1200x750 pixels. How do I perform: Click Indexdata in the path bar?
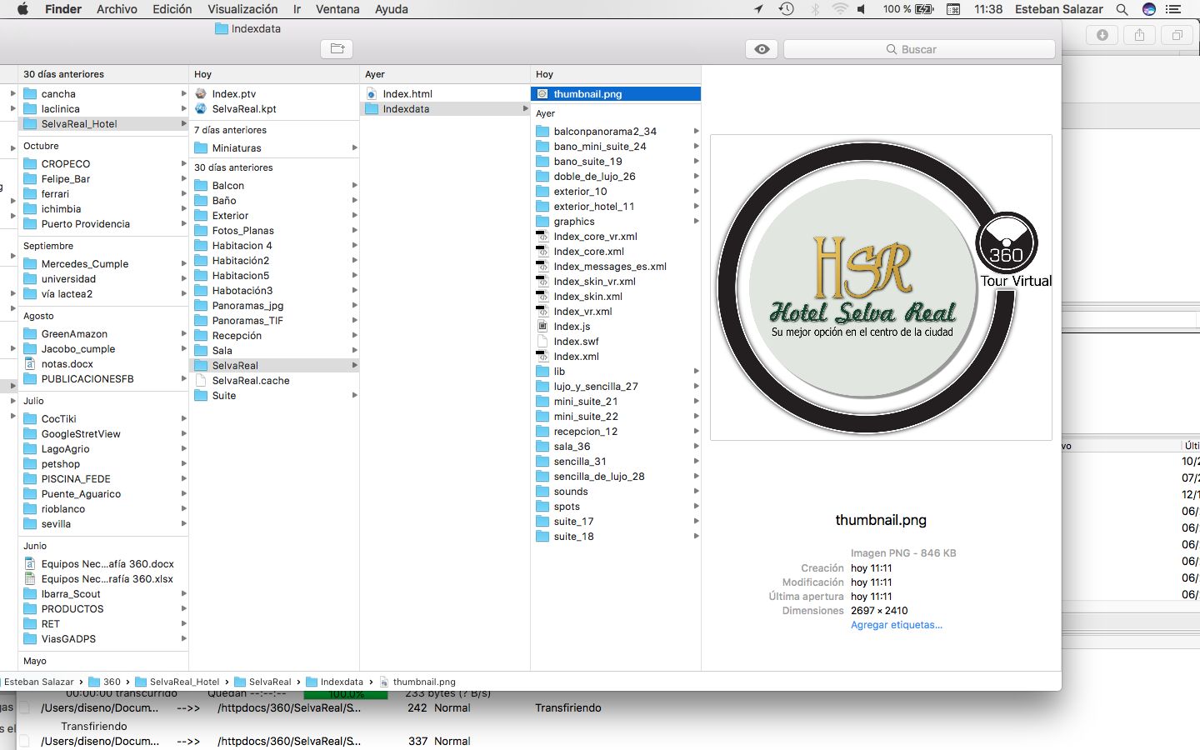point(335,682)
